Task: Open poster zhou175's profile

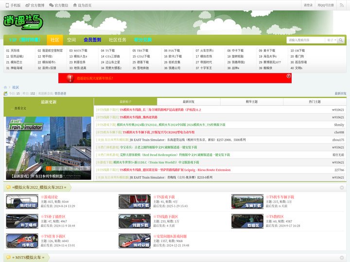Action: 338,140
